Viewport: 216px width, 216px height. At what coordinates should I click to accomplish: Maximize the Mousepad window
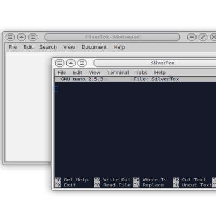[203, 37]
